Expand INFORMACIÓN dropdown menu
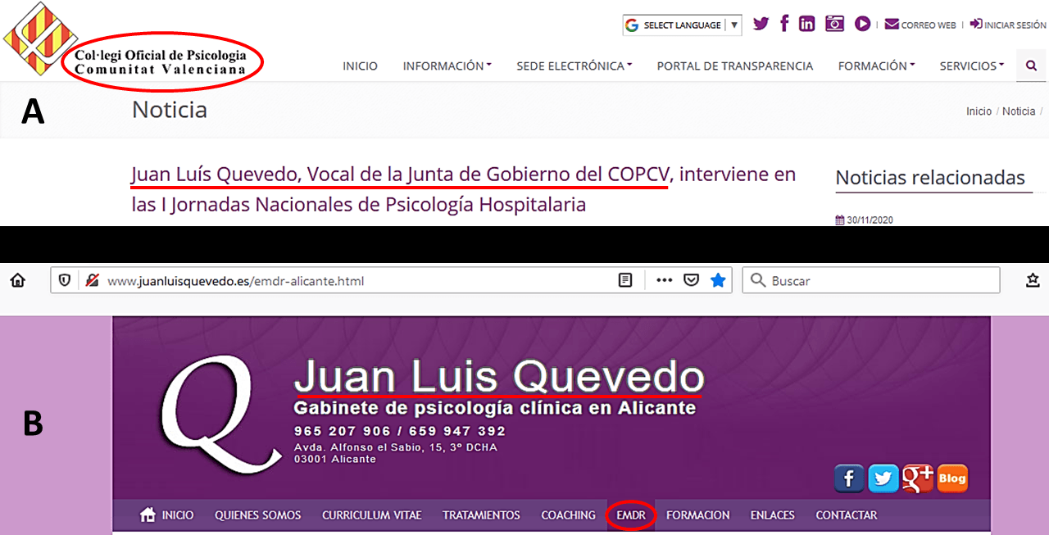This screenshot has height=535, width=1049. click(x=447, y=66)
